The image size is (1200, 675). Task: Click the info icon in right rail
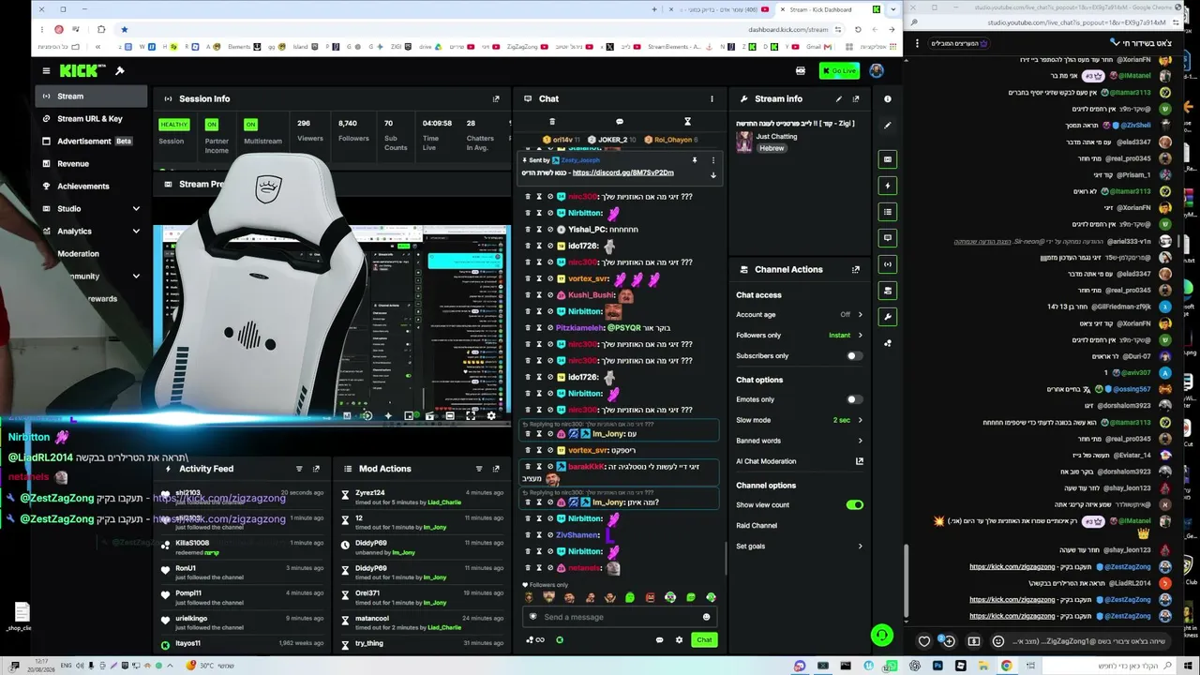[x=888, y=98]
